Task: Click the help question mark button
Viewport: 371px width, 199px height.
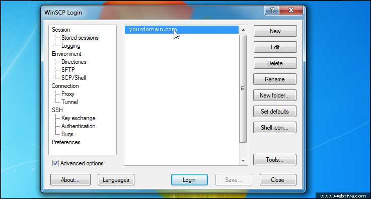Action: coord(272,10)
